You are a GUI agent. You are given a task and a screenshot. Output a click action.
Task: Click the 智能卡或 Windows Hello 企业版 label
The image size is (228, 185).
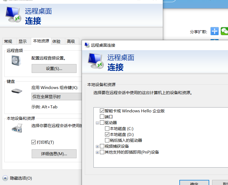(x=135, y=111)
